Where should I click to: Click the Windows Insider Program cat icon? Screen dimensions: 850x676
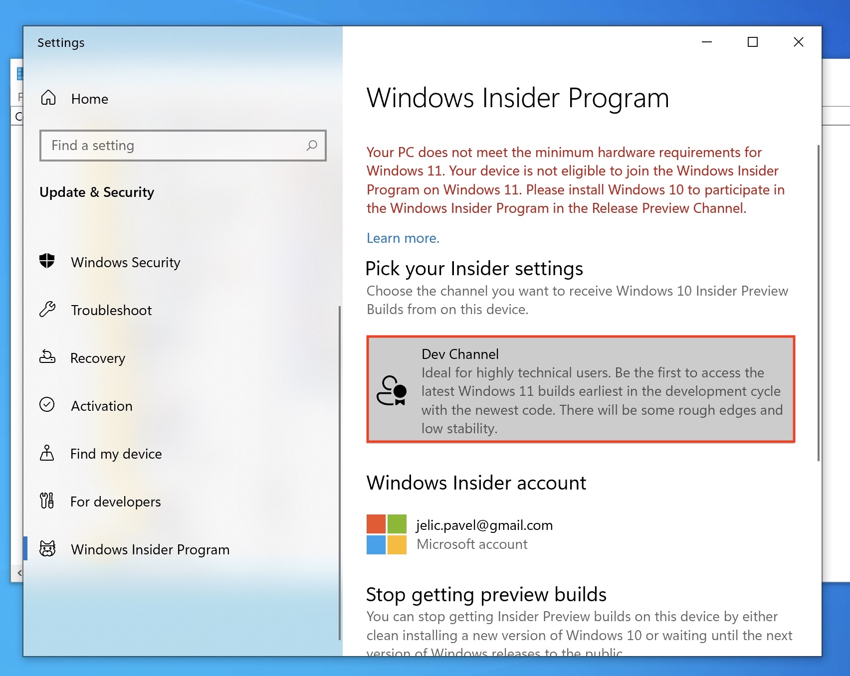47,548
